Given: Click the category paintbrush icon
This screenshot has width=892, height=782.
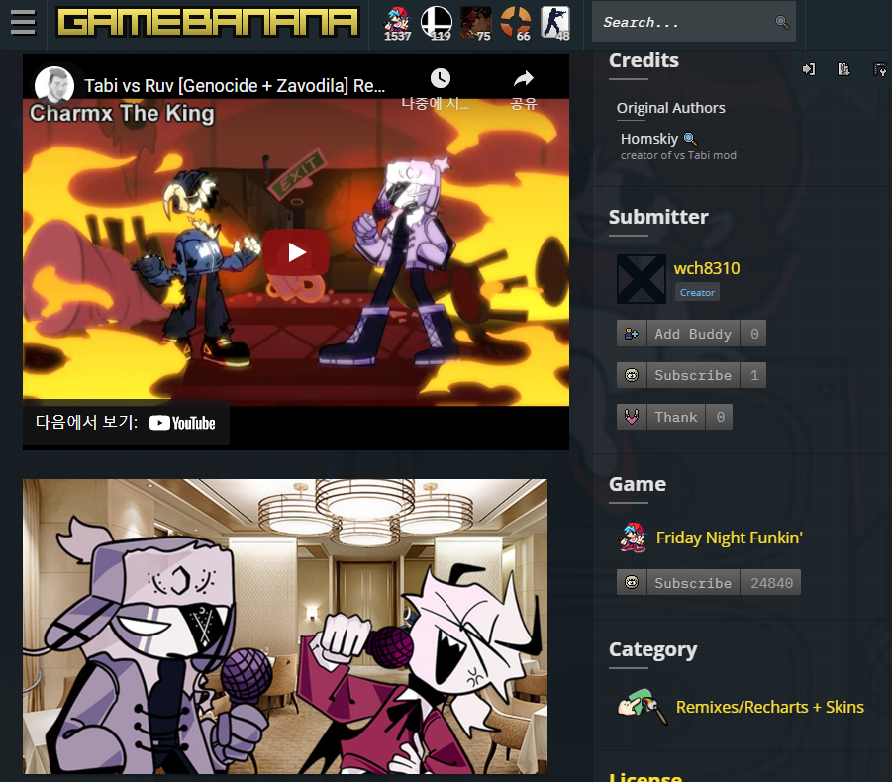Looking at the screenshot, I should (x=643, y=707).
